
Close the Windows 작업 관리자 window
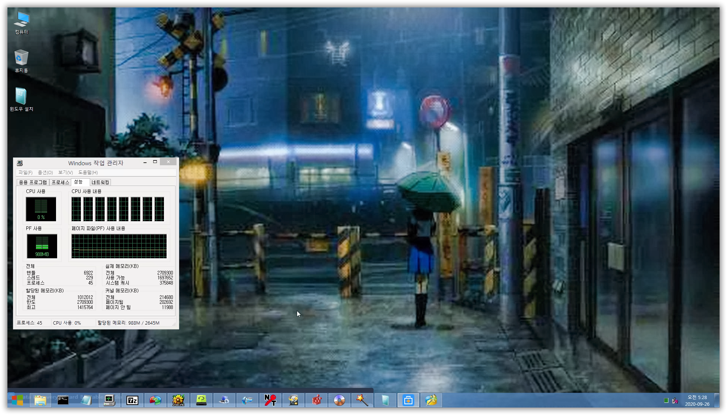click(x=168, y=162)
